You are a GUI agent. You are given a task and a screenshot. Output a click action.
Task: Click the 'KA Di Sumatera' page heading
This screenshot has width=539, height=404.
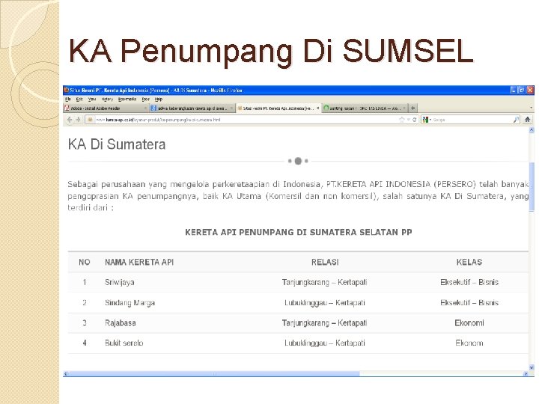coord(117,144)
